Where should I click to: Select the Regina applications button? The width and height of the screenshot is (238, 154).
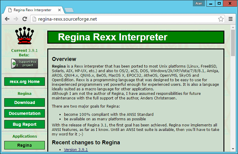point(25,145)
